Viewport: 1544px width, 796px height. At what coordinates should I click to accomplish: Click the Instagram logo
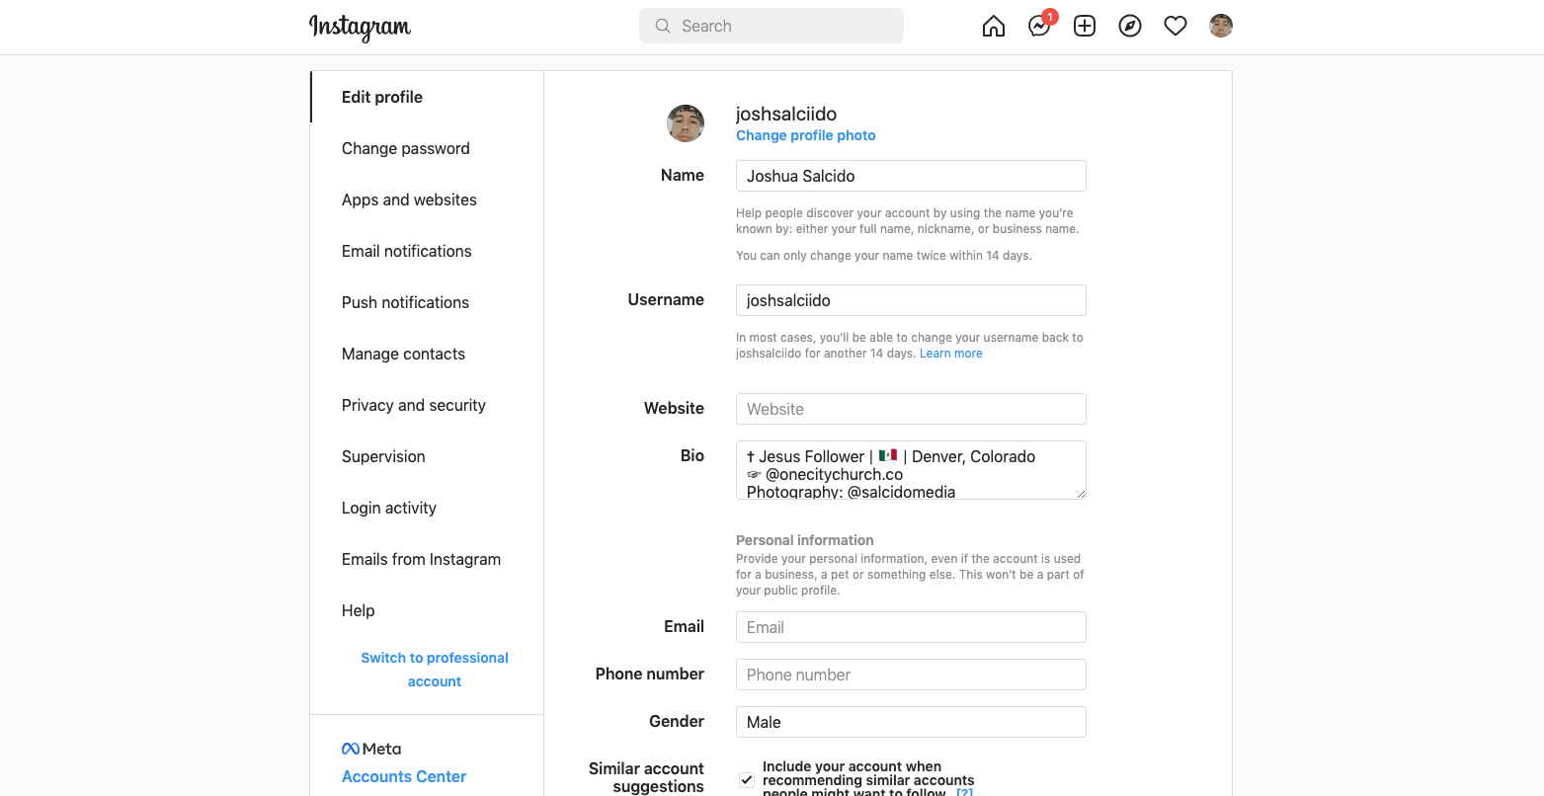pos(360,27)
